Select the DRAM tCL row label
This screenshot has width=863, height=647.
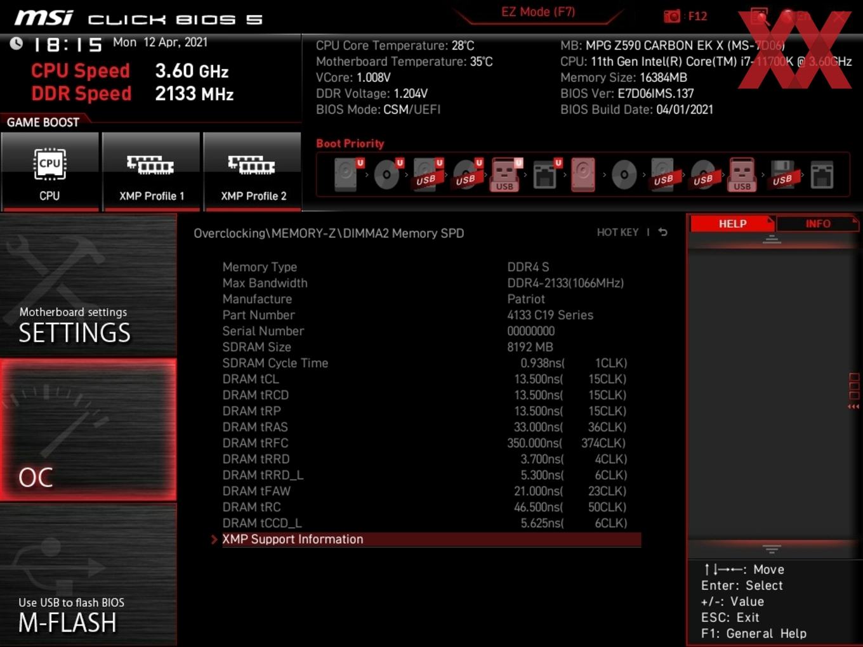(x=250, y=379)
